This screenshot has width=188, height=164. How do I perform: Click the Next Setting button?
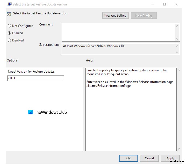(143, 16)
